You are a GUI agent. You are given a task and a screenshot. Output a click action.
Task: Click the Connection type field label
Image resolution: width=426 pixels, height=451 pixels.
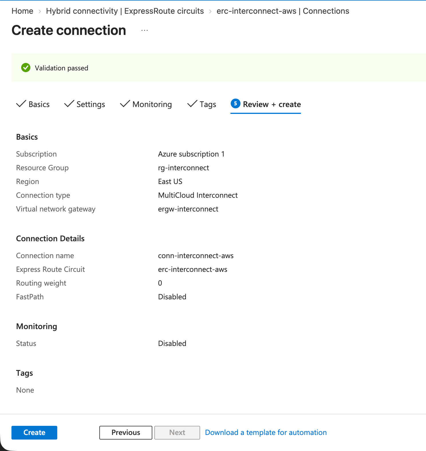[43, 195]
